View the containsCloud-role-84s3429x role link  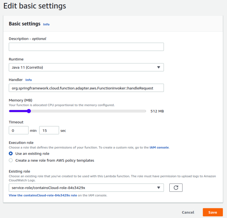pos(43,195)
